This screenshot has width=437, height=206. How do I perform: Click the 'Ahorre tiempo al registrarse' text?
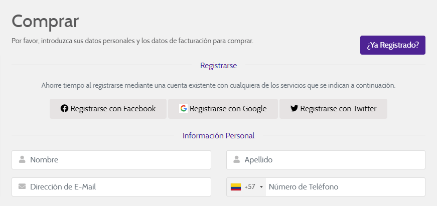(218, 85)
